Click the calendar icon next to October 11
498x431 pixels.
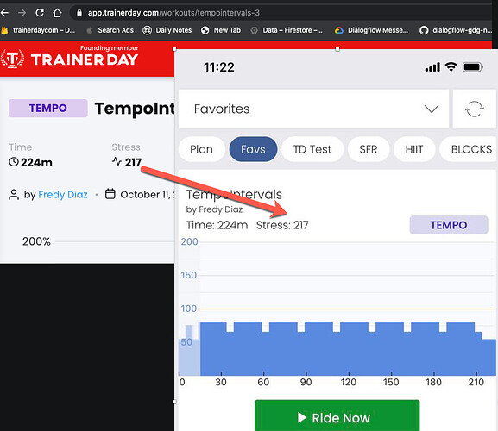tap(110, 194)
